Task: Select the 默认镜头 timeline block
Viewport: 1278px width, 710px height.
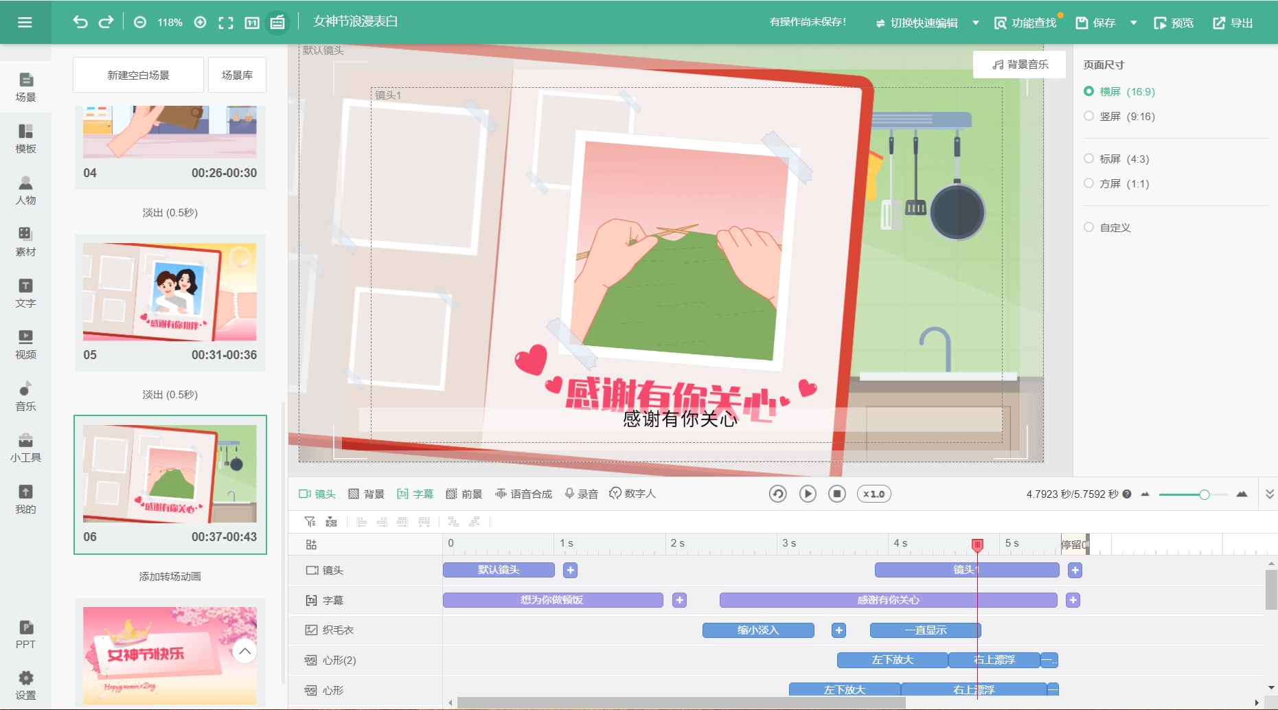Action: (x=499, y=570)
